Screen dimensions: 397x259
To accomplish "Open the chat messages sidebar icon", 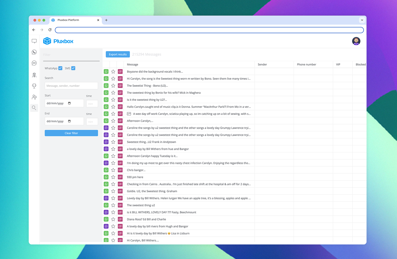I will [x=34, y=41].
